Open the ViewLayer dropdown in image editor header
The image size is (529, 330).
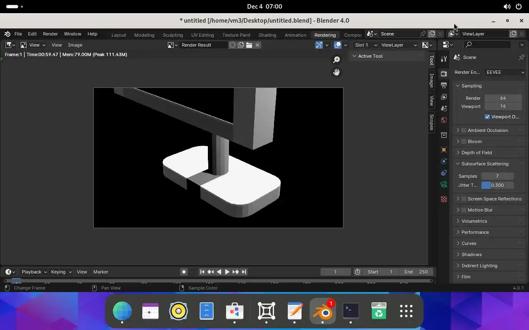398,45
